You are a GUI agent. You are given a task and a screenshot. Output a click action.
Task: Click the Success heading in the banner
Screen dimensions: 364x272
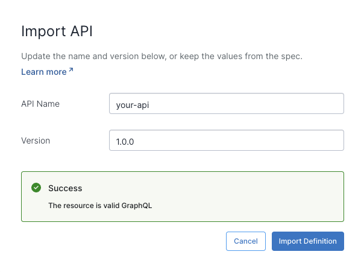65,188
